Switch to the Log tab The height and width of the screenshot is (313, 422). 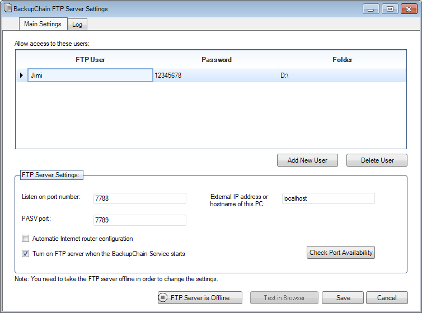pyautogui.click(x=77, y=25)
